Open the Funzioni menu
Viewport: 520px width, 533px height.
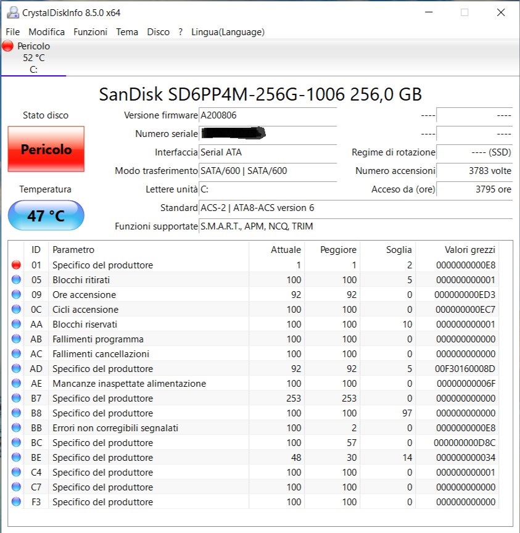[91, 32]
